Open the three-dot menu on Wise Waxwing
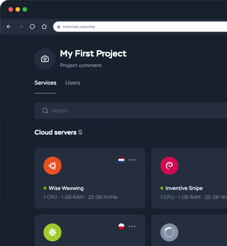Viewport: 227px width, 246px height. (x=132, y=160)
